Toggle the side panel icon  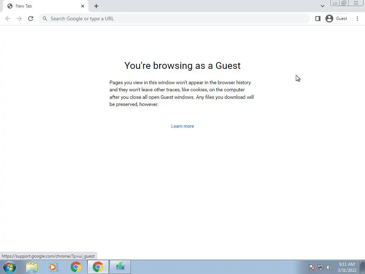point(318,19)
